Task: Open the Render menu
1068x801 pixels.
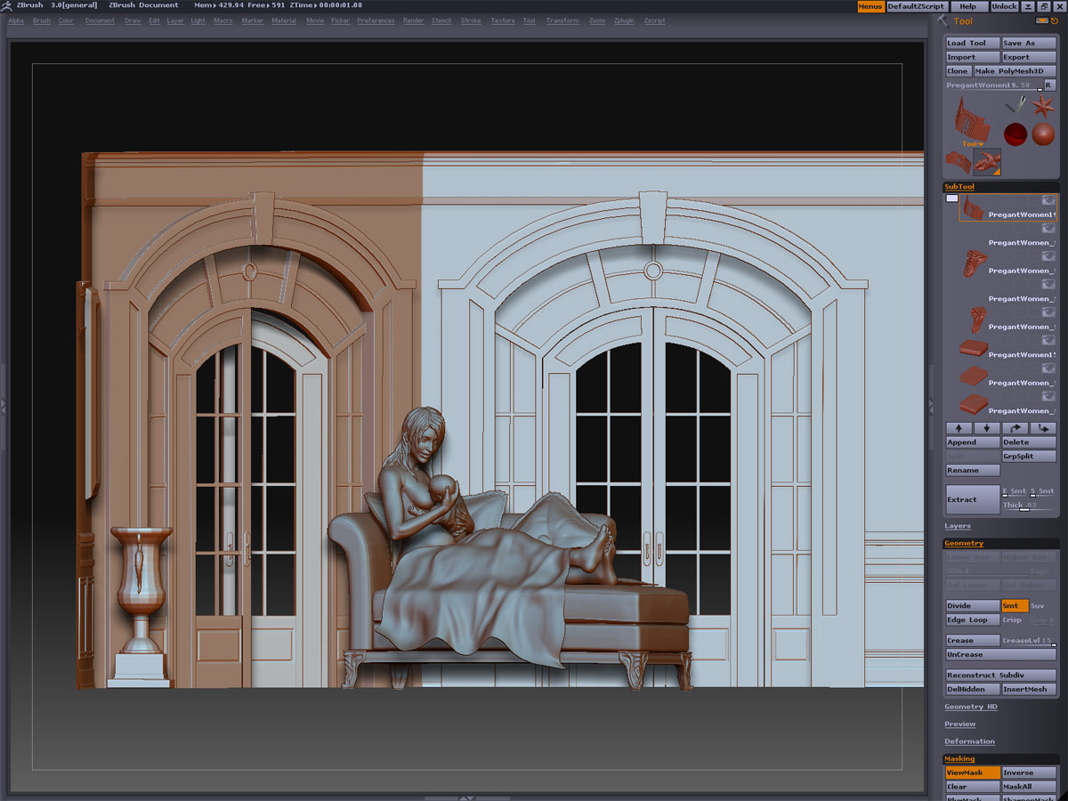Action: [413, 20]
